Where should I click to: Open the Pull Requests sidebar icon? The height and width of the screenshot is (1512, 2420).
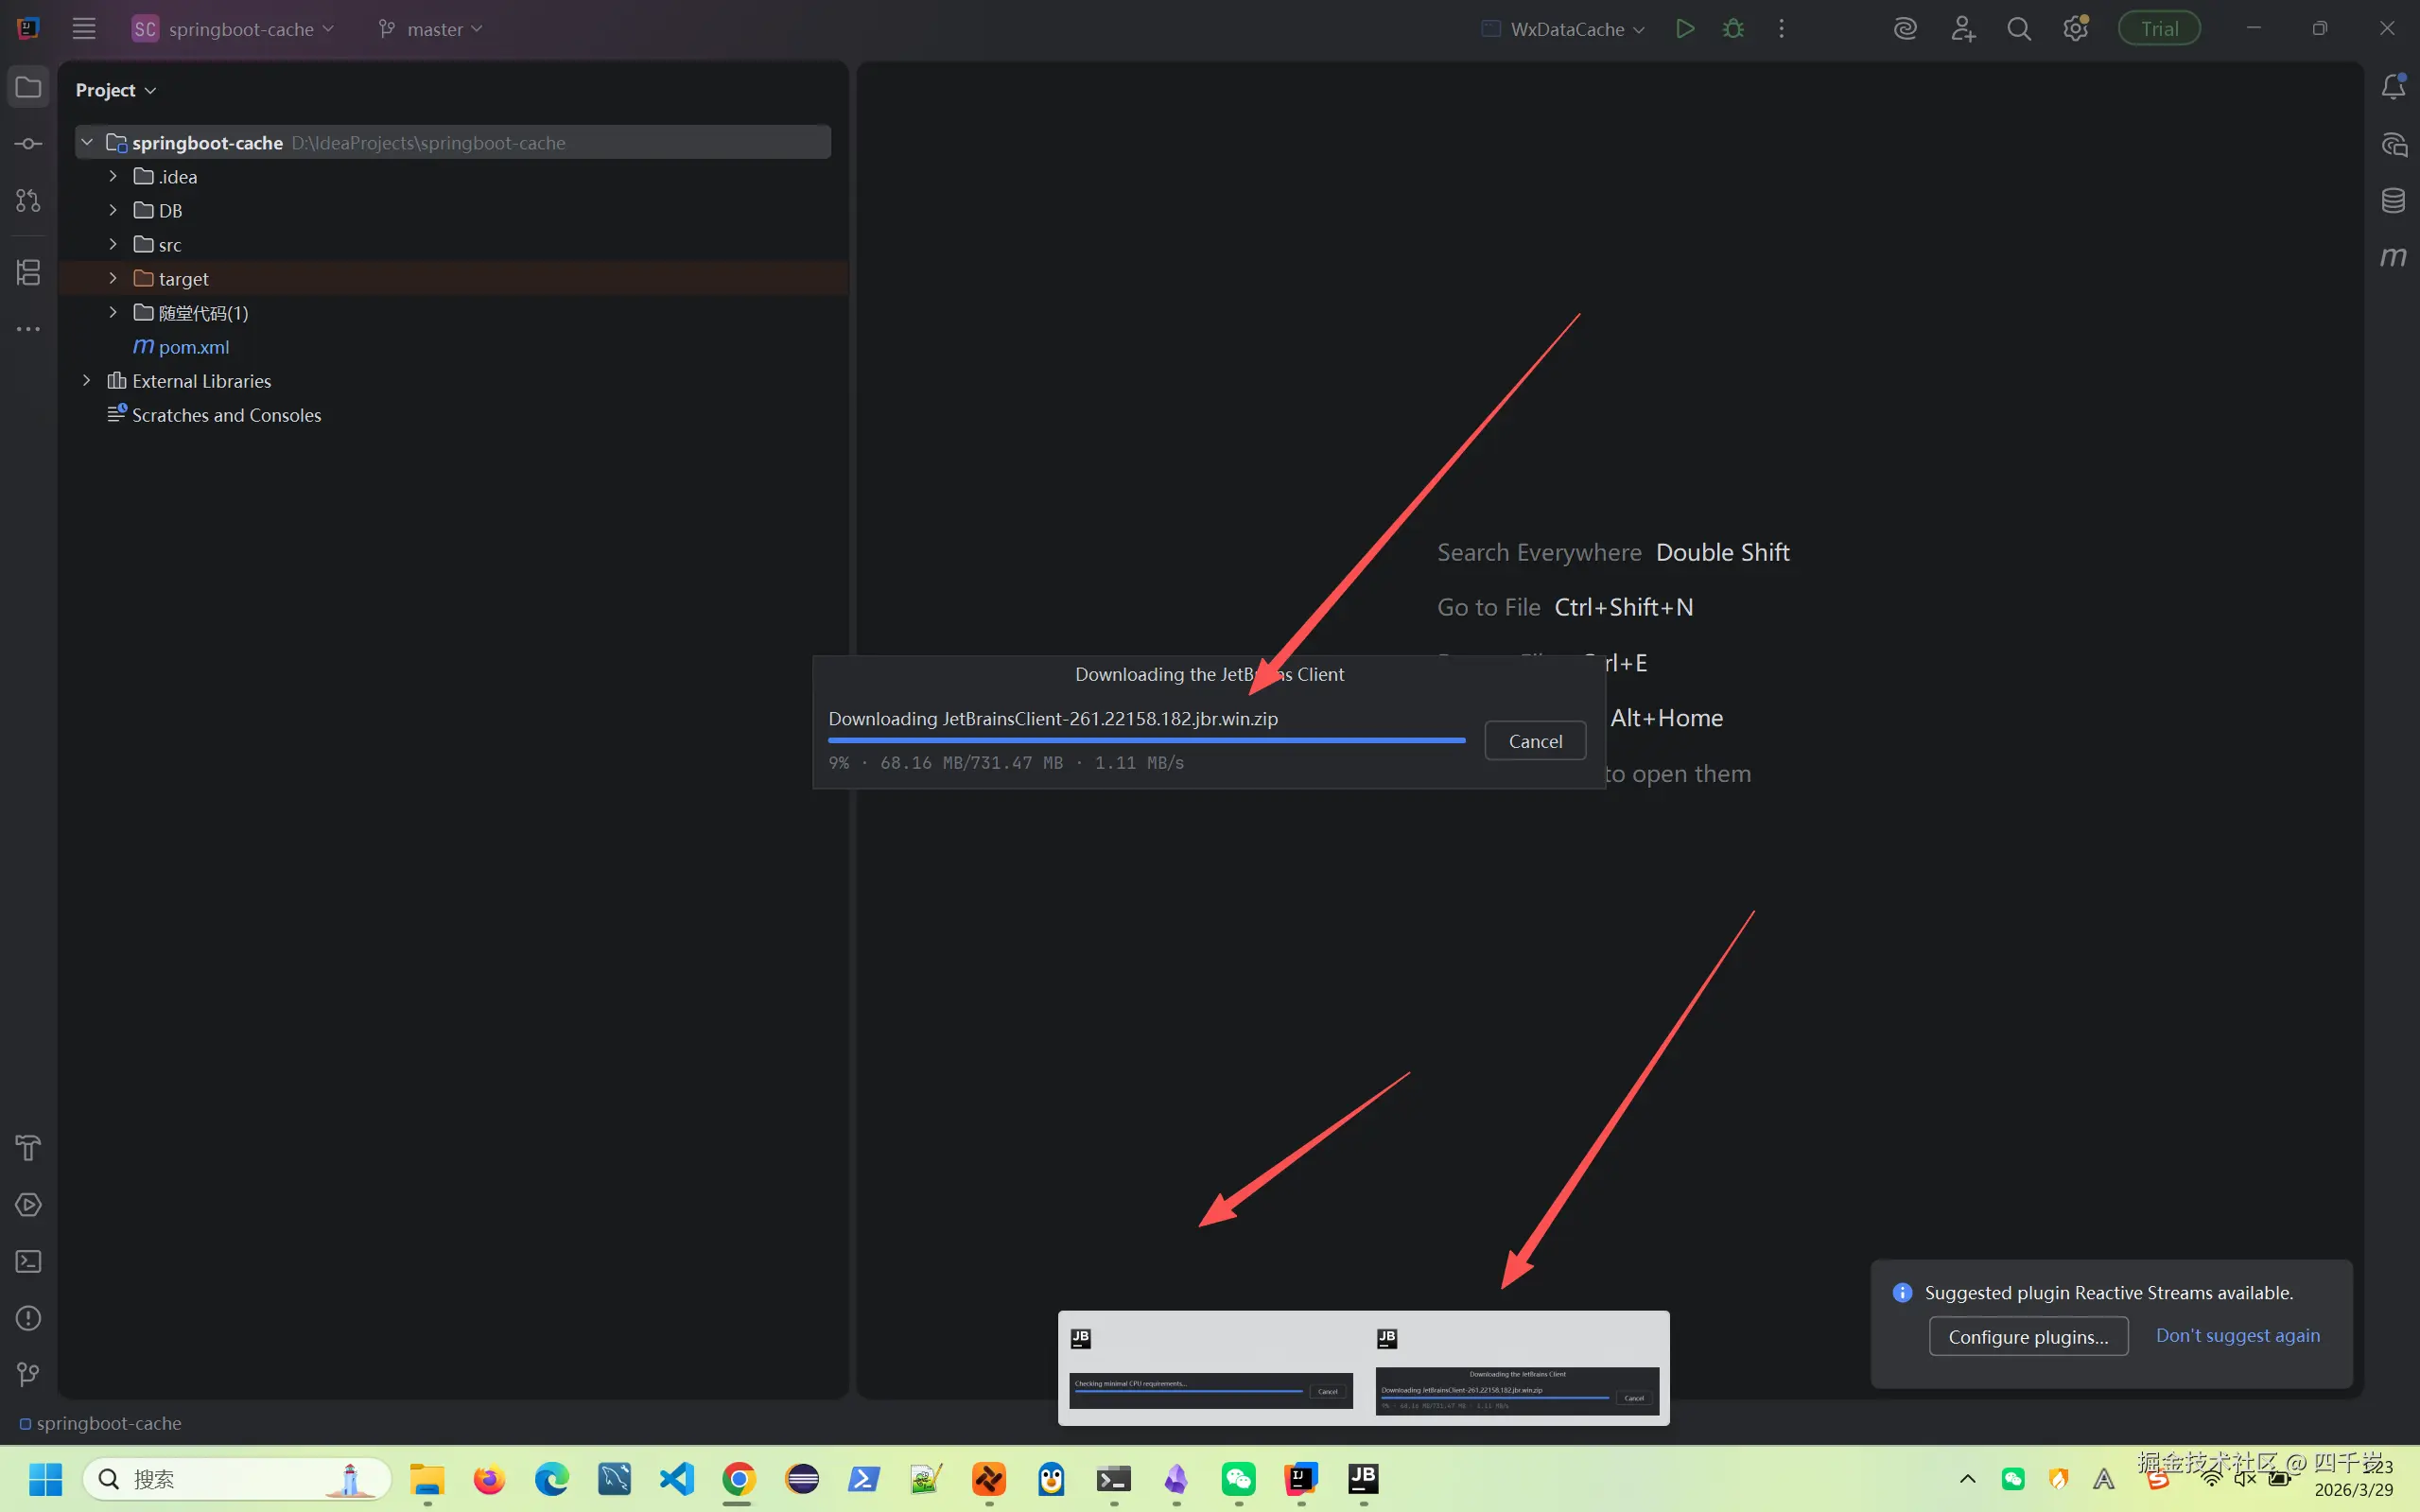(x=28, y=201)
